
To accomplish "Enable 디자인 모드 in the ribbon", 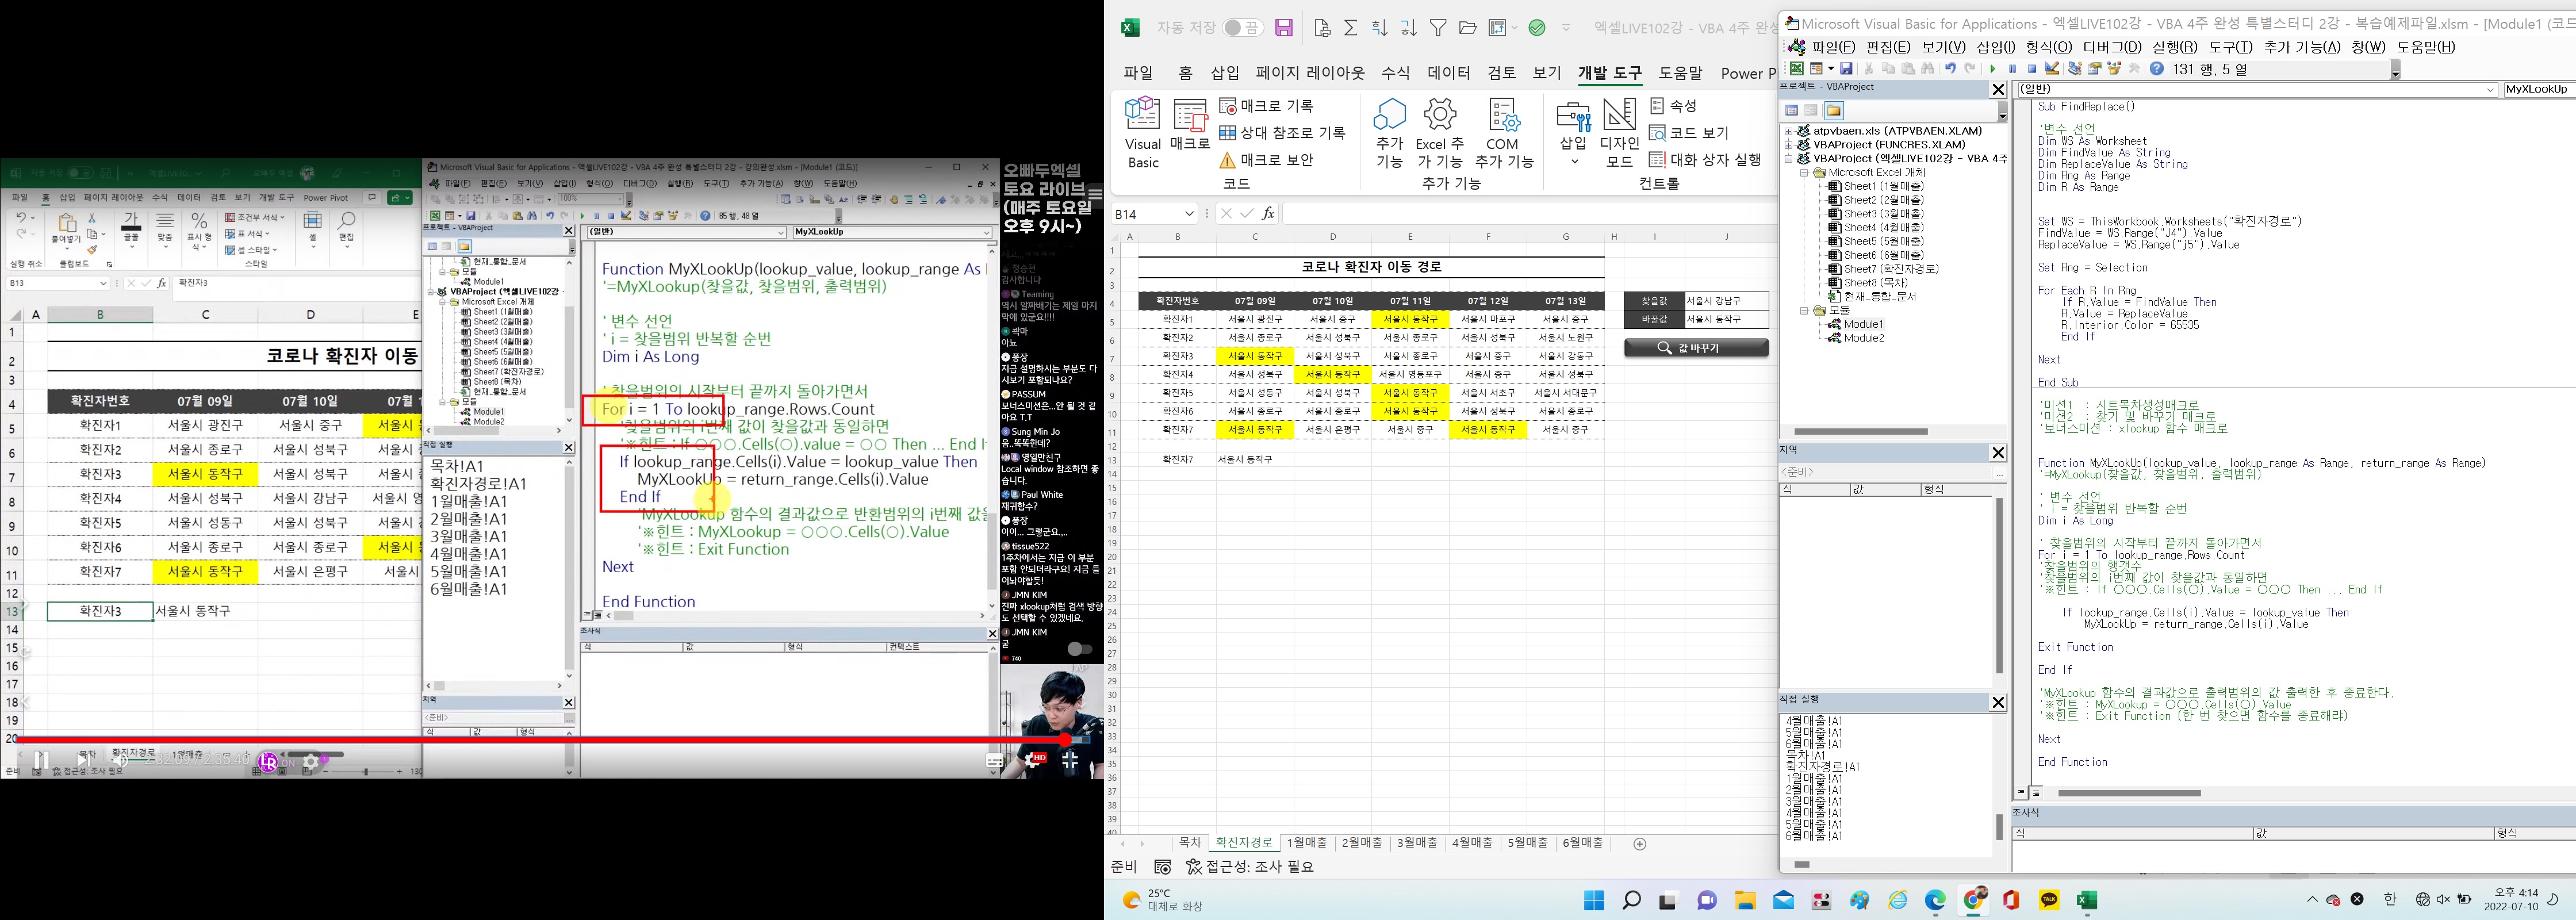I will 1619,131.
